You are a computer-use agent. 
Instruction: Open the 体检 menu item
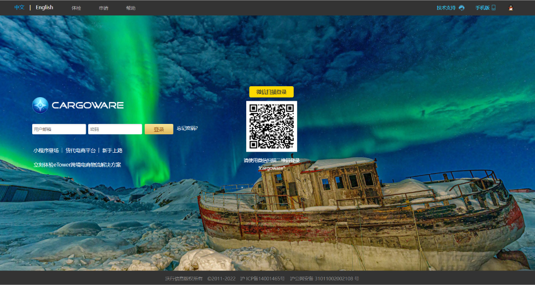pos(76,8)
